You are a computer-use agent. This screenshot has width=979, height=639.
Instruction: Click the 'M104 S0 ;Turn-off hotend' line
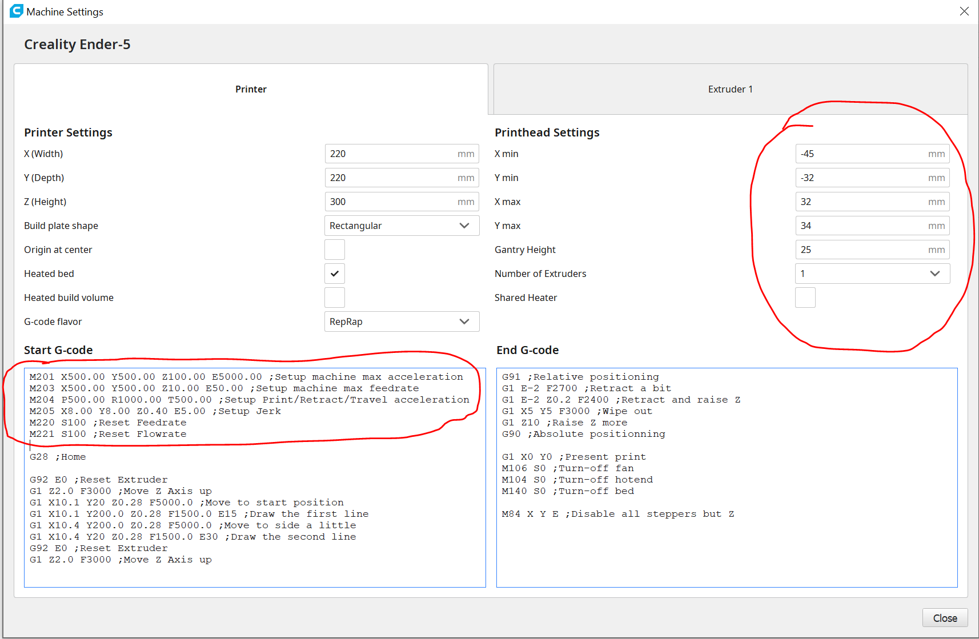[x=577, y=480]
